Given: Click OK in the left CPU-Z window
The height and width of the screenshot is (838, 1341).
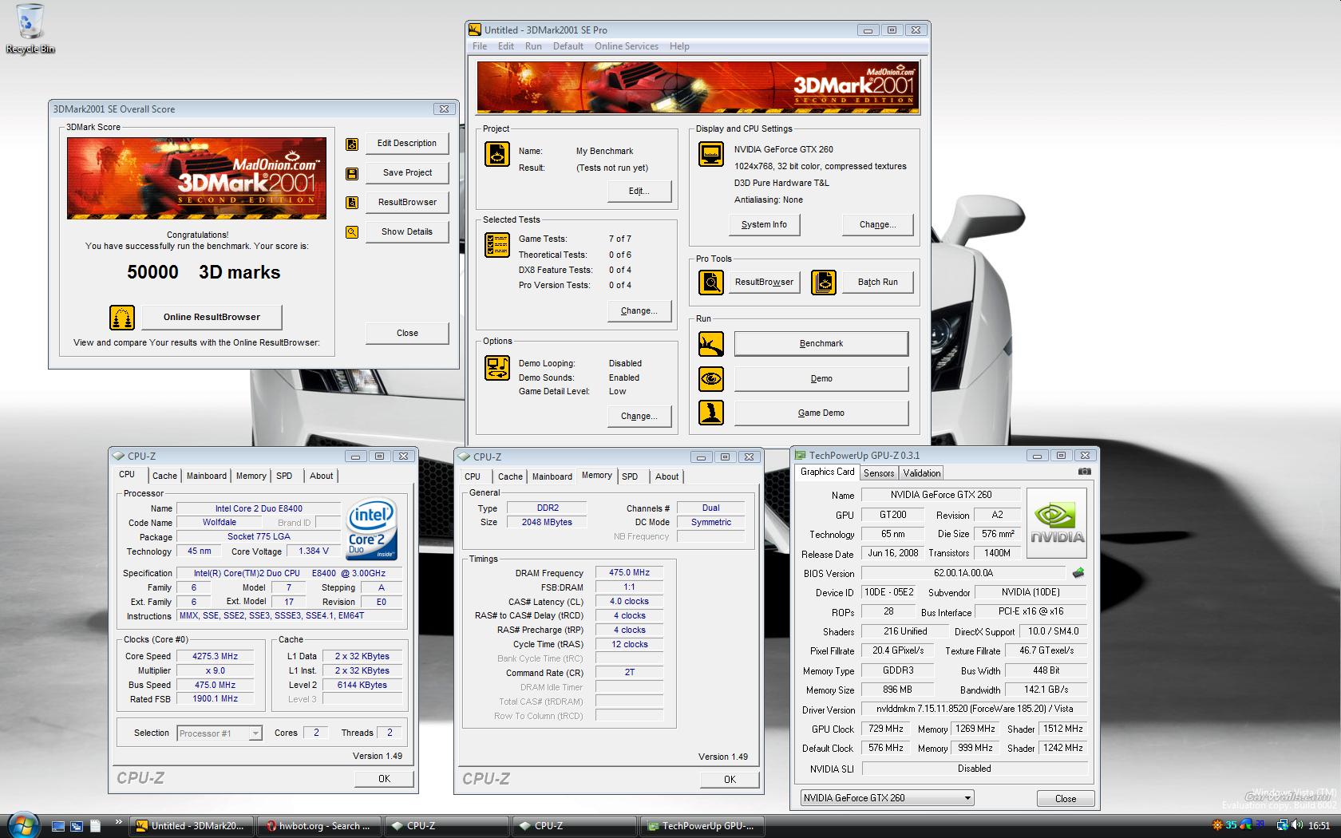Looking at the screenshot, I should pyautogui.click(x=385, y=779).
